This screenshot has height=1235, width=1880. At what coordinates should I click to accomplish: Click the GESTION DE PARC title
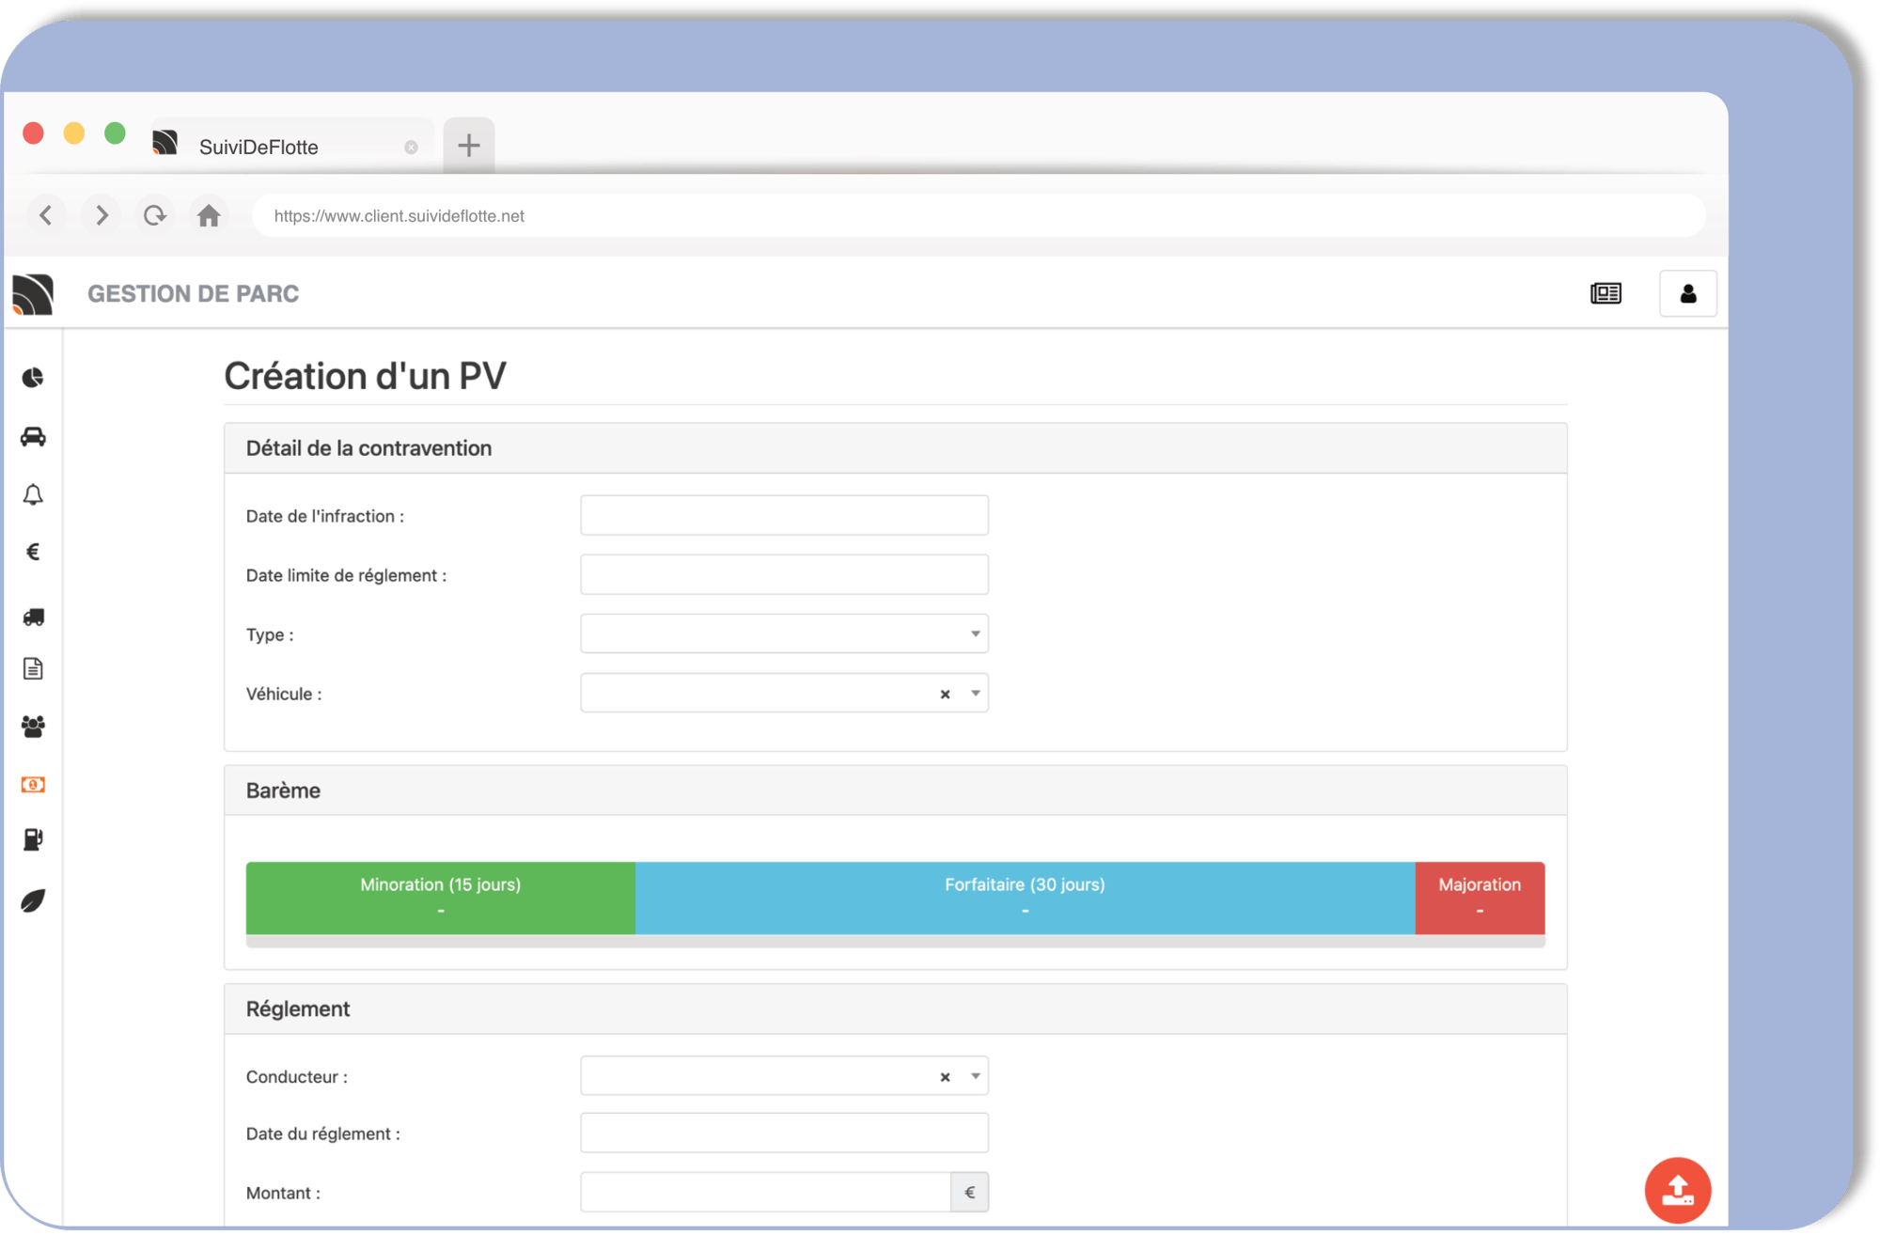[193, 293]
